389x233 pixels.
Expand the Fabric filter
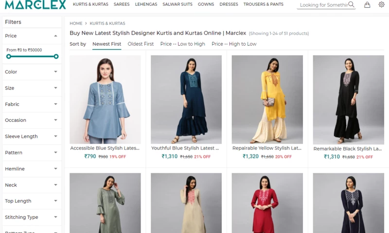32,104
